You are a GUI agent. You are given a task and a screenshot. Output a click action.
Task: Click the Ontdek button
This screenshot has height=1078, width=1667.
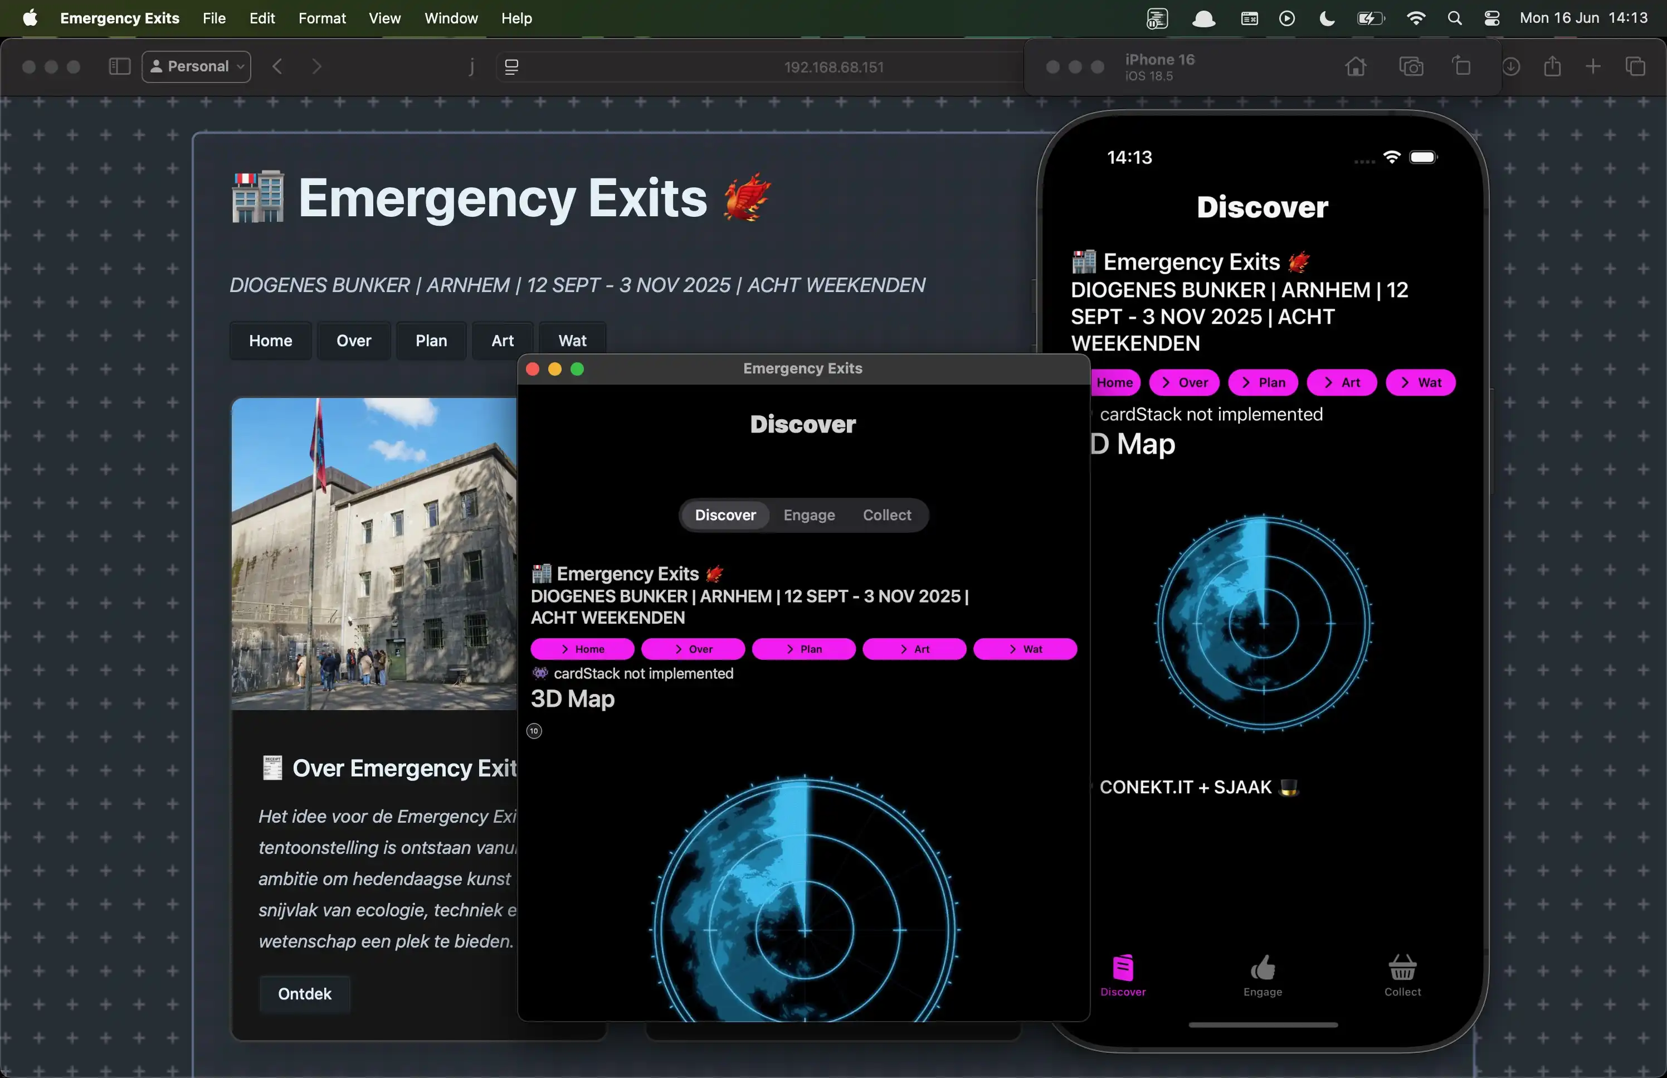(304, 994)
